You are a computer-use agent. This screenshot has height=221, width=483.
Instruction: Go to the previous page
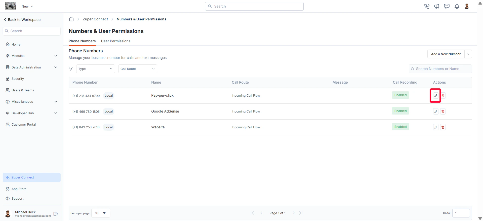(261, 213)
